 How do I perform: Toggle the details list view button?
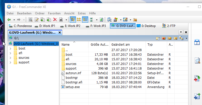[x=85, y=20]
